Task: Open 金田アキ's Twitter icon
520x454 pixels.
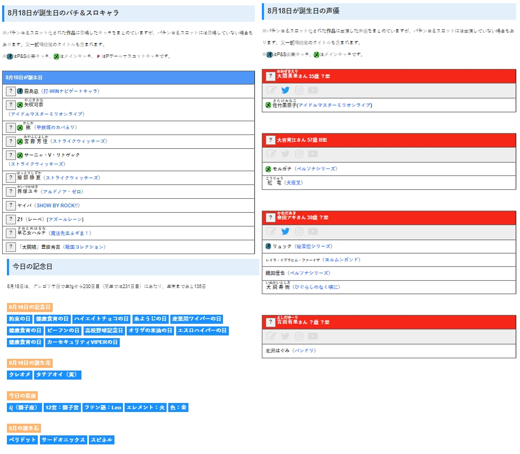Action: point(285,231)
